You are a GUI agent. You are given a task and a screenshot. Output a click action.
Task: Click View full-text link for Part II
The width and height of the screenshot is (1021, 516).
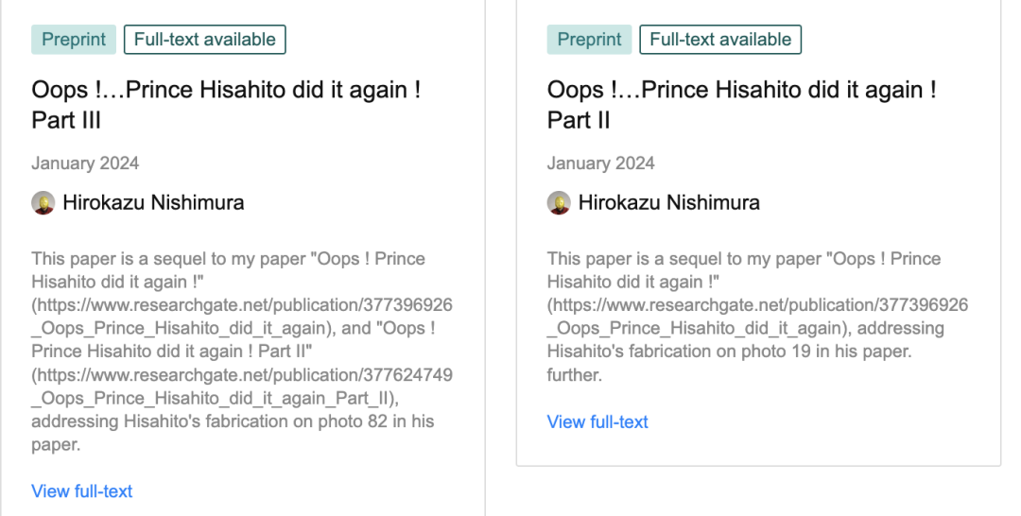pos(597,422)
